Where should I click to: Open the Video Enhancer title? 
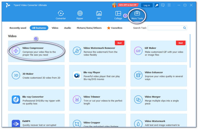(154, 72)
